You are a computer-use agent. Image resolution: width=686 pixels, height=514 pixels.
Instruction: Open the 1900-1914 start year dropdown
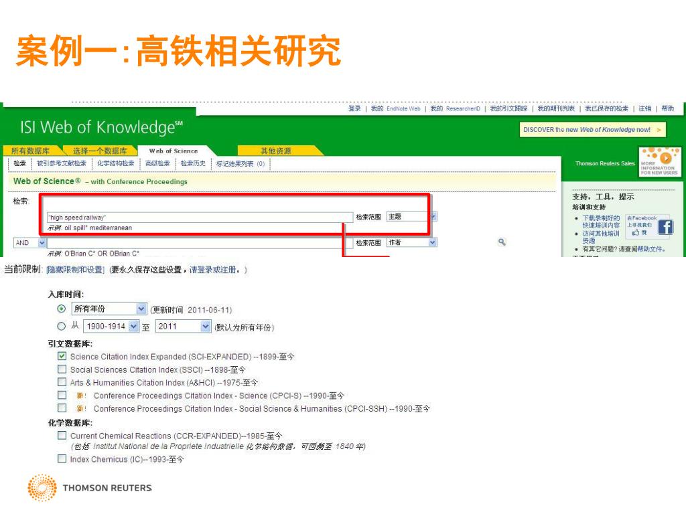click(x=111, y=326)
